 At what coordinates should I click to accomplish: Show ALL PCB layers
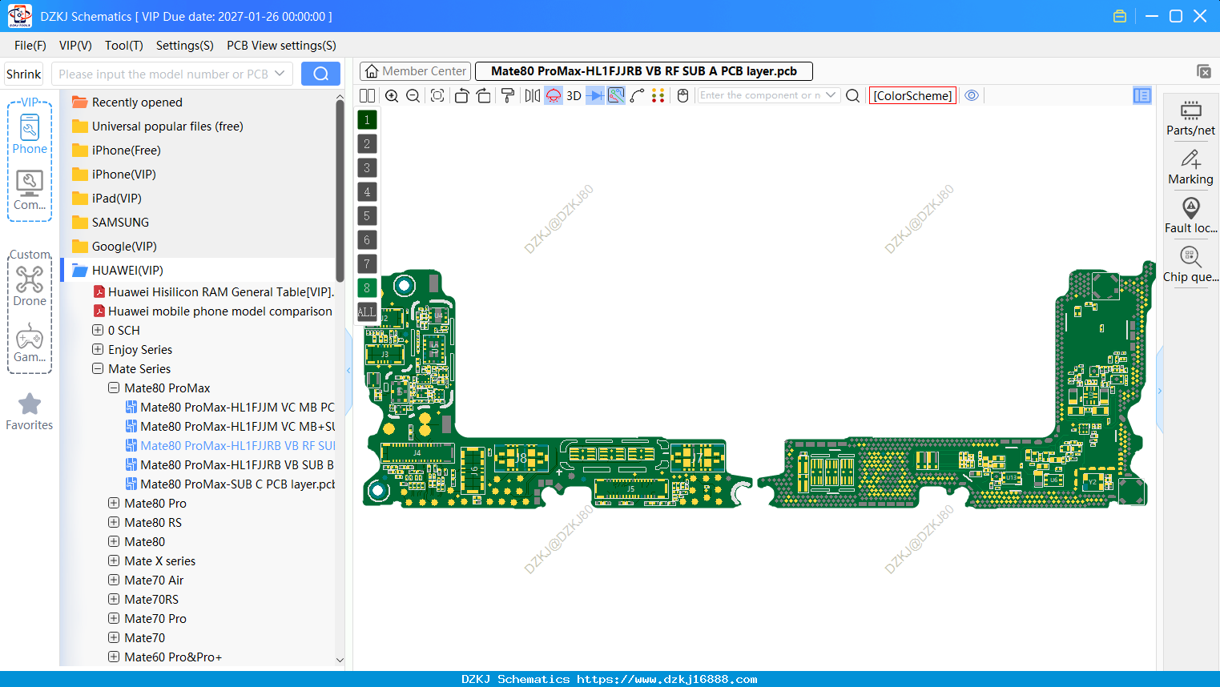367,312
